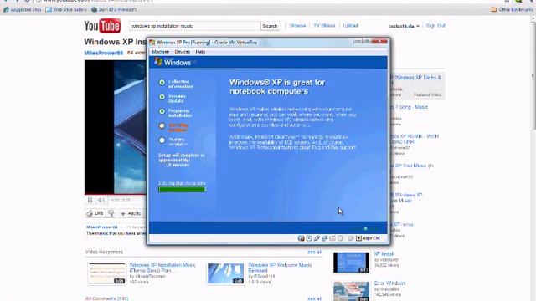Click the optical disc icon in VirtualBox status bar

pos(309,238)
